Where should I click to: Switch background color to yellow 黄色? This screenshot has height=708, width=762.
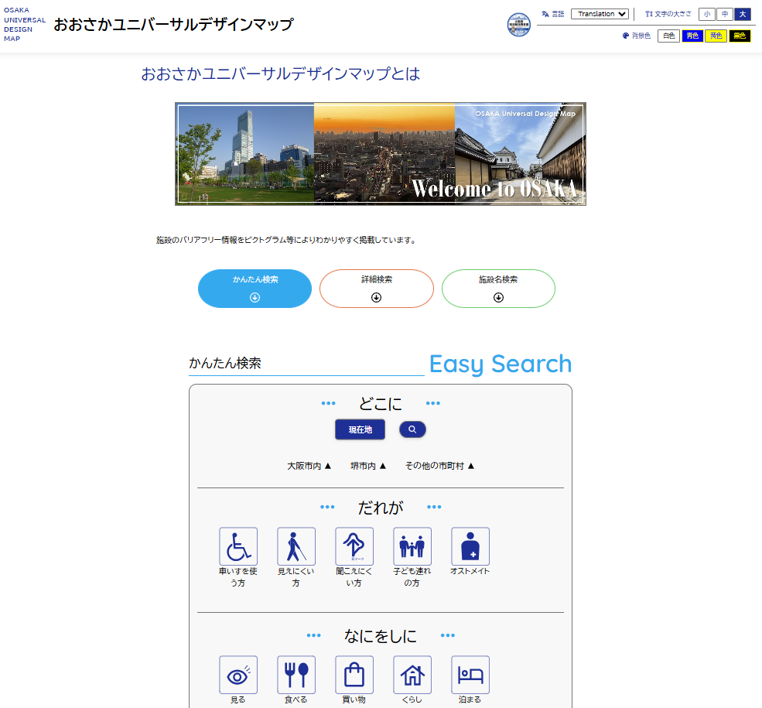coord(716,36)
